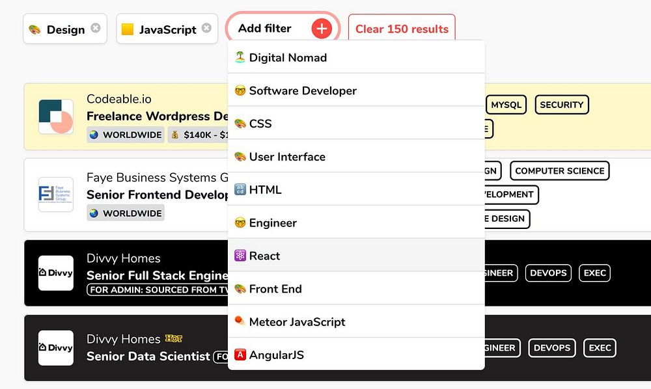Image resolution: width=651 pixels, height=389 pixels.
Task: Open Senior Data Scientist job title
Action: pos(148,356)
